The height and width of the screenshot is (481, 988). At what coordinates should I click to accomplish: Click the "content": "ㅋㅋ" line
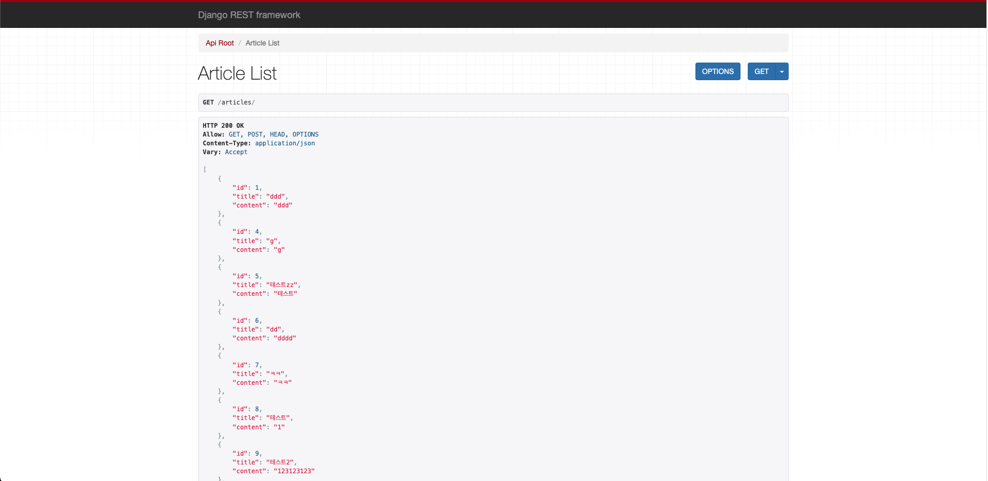[263, 383]
